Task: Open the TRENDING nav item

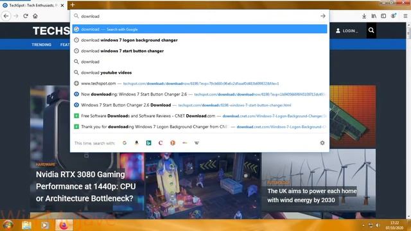Action: point(41,44)
